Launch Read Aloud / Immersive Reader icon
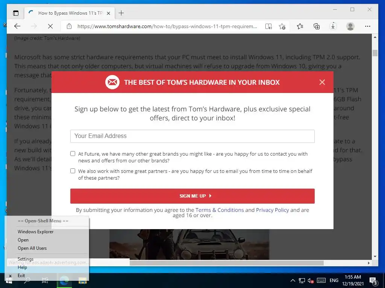The width and height of the screenshot is (385, 288). [x=268, y=26]
